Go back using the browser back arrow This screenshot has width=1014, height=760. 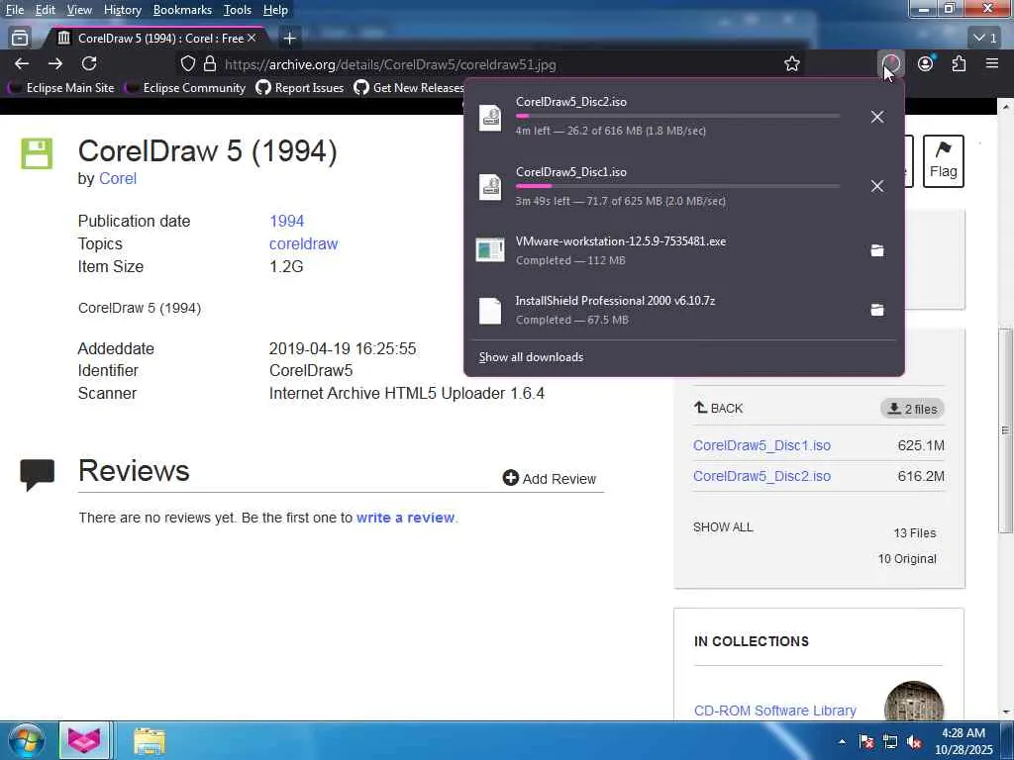coord(22,63)
